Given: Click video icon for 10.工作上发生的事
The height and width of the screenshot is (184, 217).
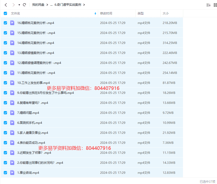Looking at the screenshot, I should 12,83.
